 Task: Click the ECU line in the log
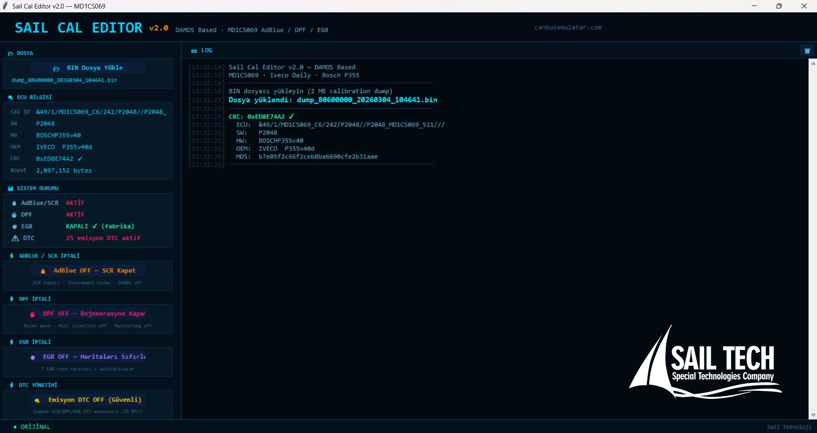tap(340, 125)
